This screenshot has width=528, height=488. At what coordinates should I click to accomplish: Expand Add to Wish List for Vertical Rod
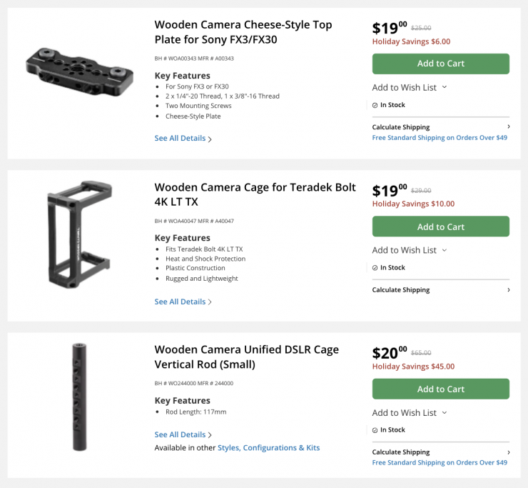click(410, 412)
